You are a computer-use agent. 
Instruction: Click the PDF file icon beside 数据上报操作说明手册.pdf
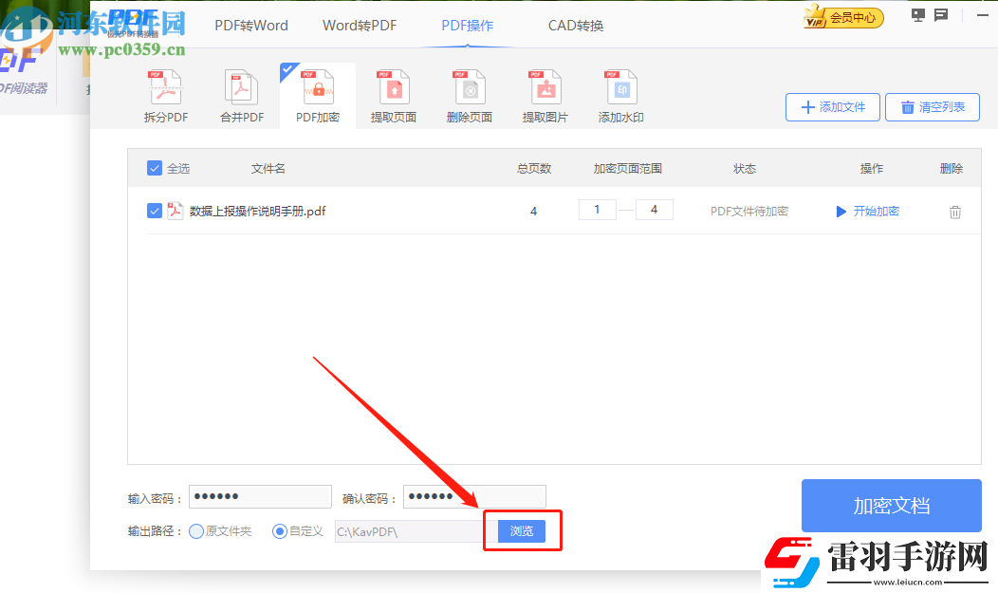coord(176,211)
